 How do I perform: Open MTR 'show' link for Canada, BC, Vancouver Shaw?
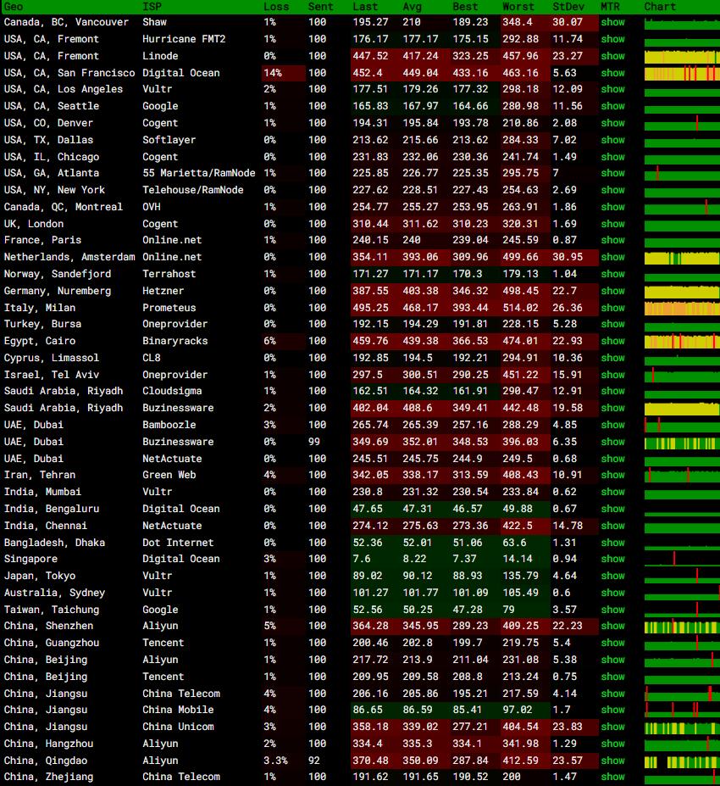coord(613,22)
